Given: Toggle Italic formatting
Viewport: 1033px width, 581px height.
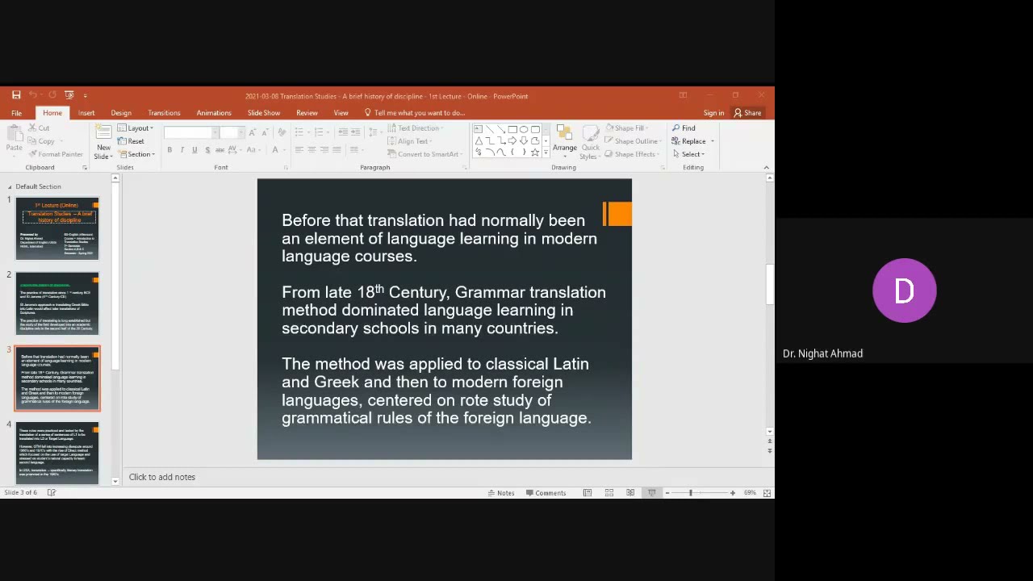Looking at the screenshot, I should [x=182, y=150].
